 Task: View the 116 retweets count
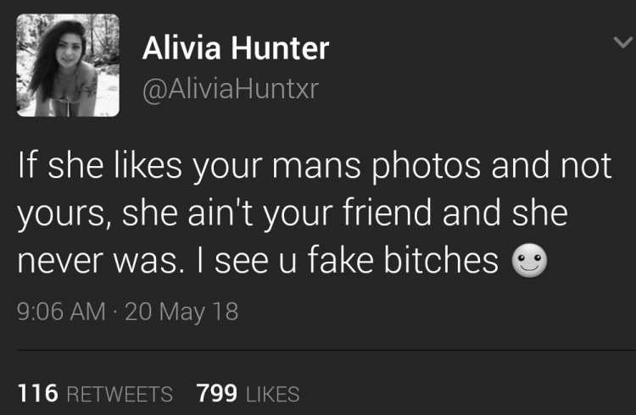coord(37,393)
